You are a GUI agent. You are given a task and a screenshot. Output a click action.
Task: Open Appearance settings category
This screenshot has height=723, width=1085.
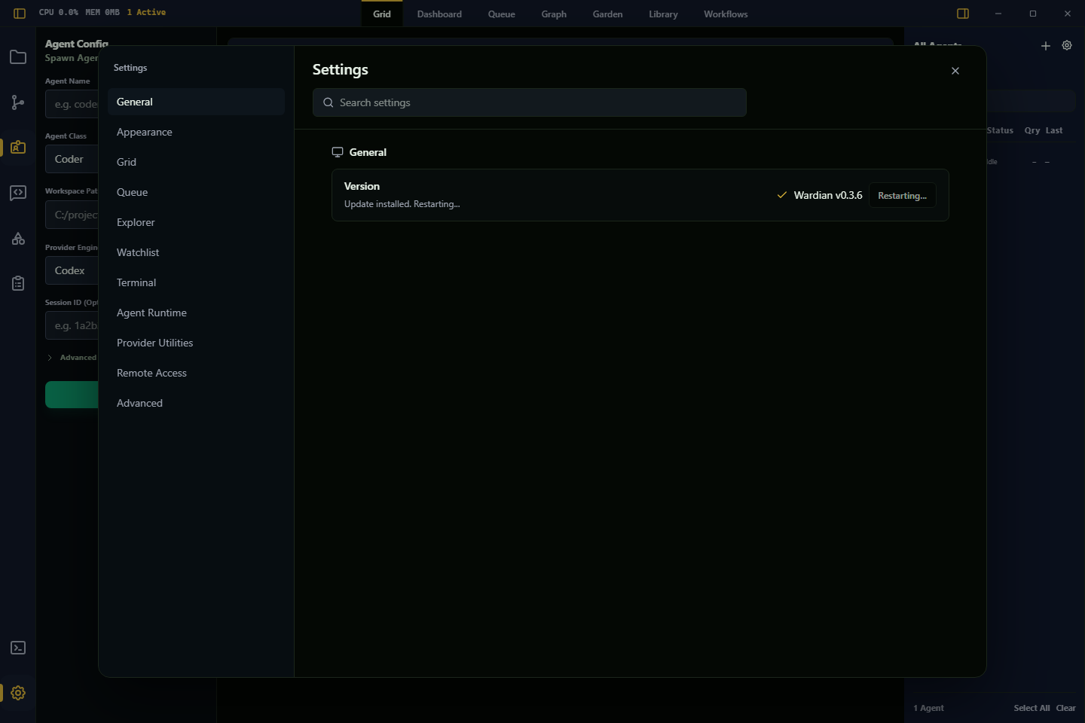point(196,132)
